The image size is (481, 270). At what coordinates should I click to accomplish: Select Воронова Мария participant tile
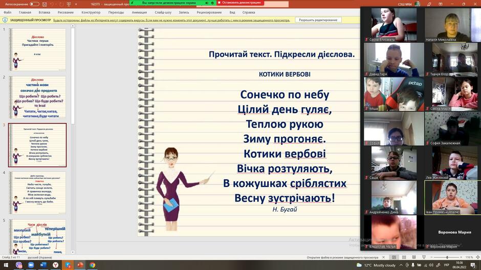tap(453, 232)
